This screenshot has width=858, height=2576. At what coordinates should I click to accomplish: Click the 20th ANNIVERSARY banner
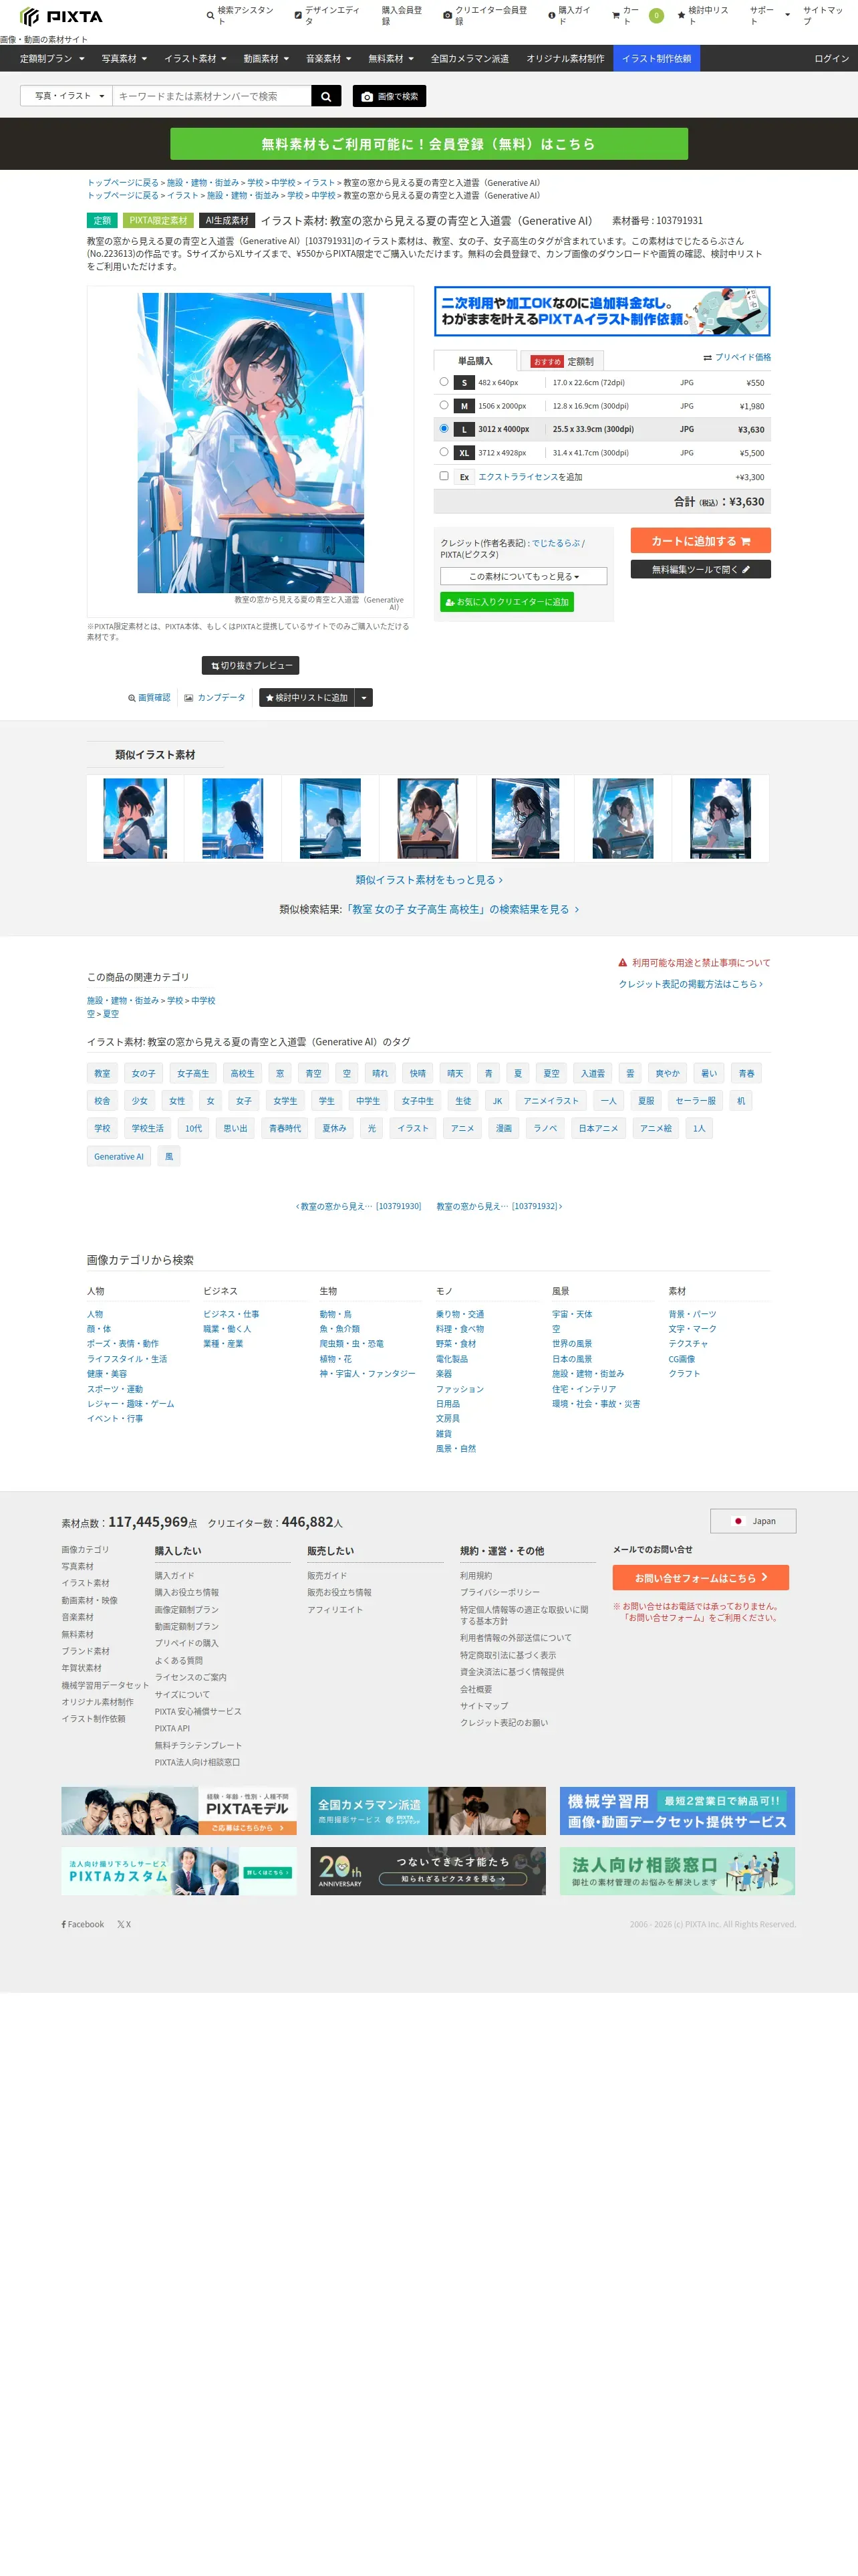(428, 1871)
